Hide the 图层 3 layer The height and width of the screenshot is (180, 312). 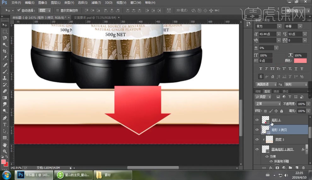[257, 139]
